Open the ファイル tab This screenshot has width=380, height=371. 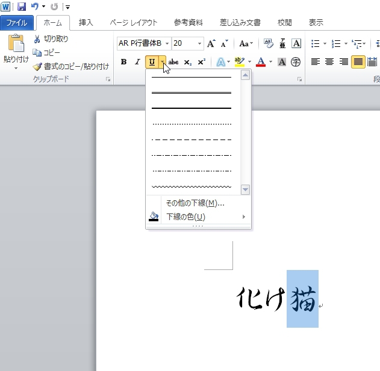point(17,23)
